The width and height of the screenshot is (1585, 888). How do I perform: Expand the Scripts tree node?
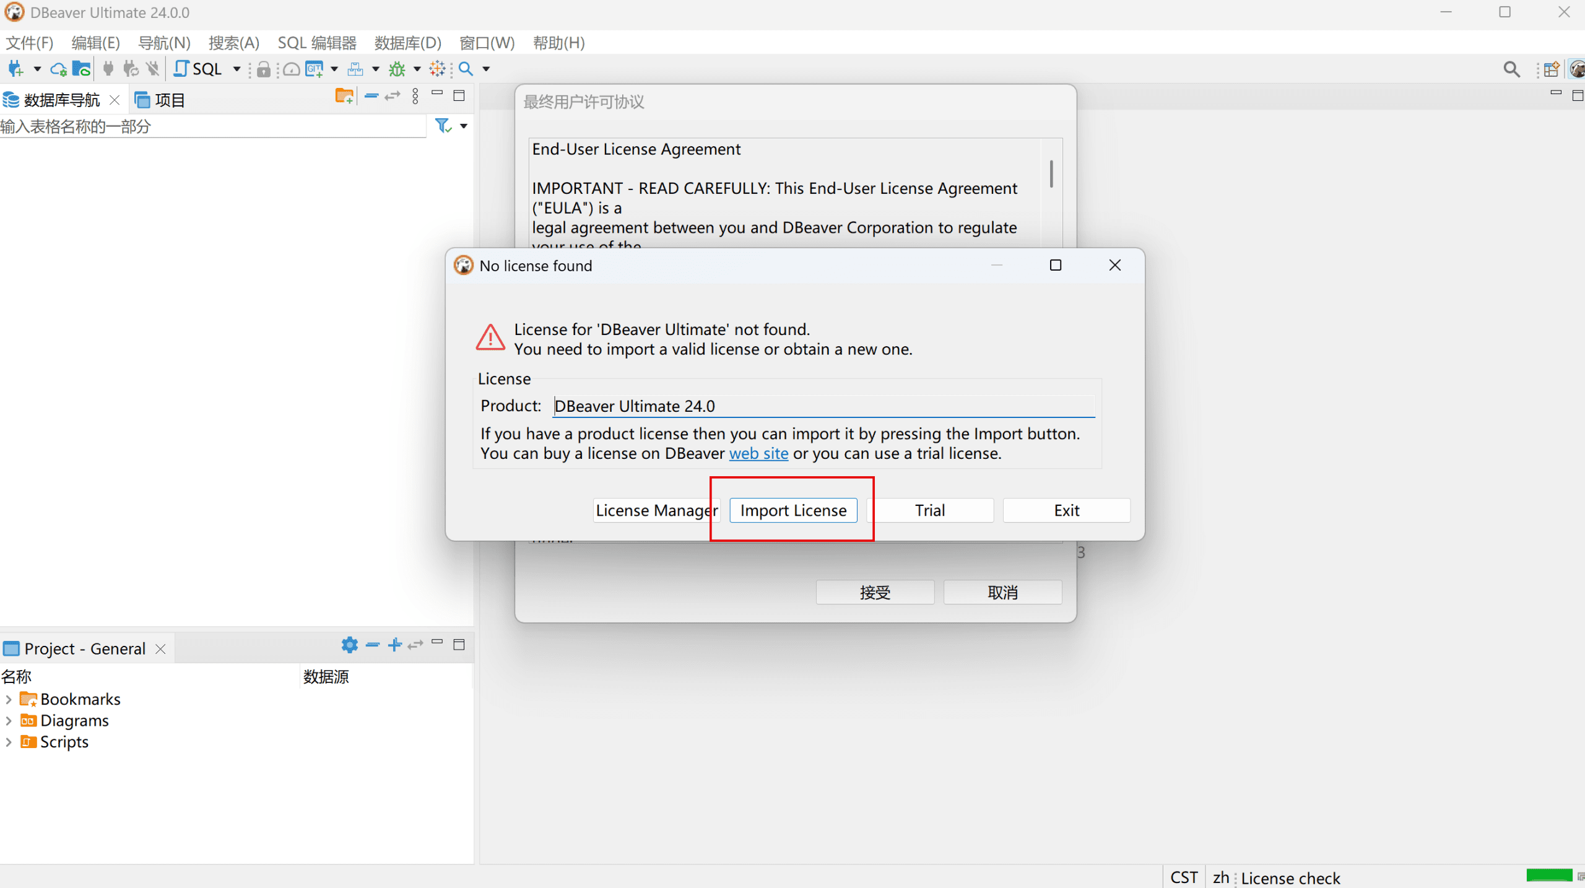coord(9,742)
